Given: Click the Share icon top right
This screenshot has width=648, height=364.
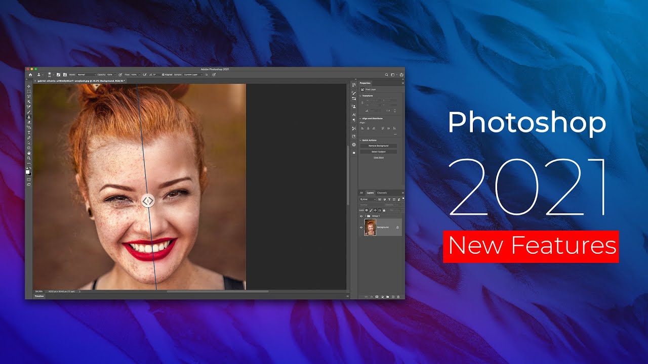Looking at the screenshot, I should 401,75.
